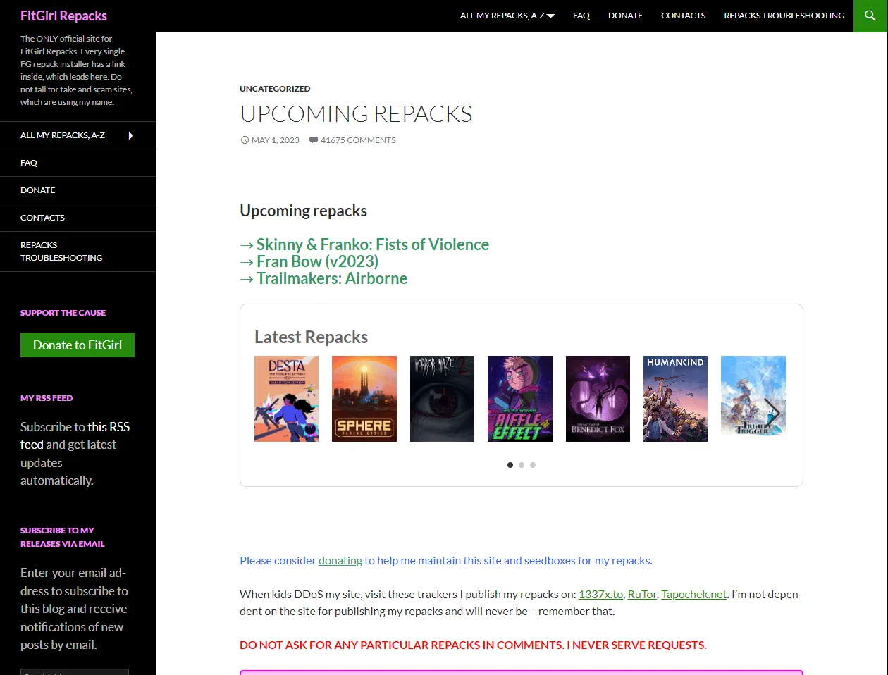Jump to the third carousel dot

533,465
